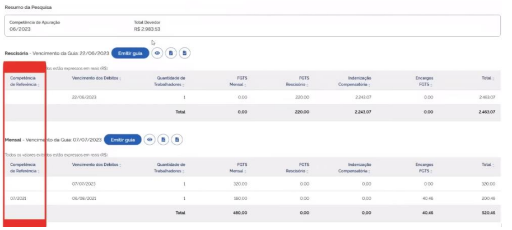Screen dimensions: 512x230
Task: Select the 07/07/2023 date cell in Mensal table
Action: tap(84, 184)
